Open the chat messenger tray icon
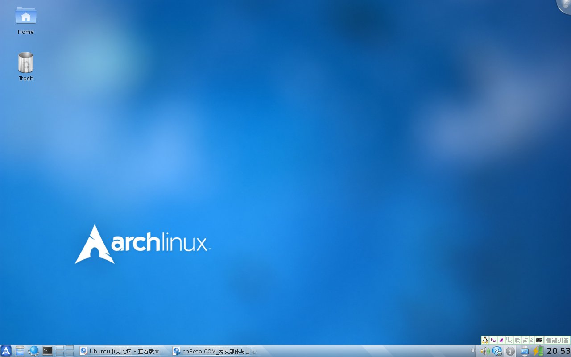Screen dimensions: 571x357 click(x=497, y=351)
